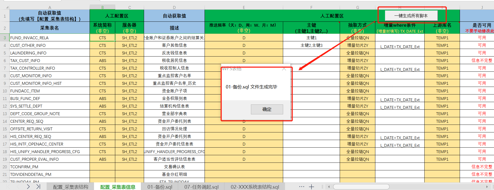
Task: Open the 07-任务调起.sql sheet tab
Action: coord(201,187)
